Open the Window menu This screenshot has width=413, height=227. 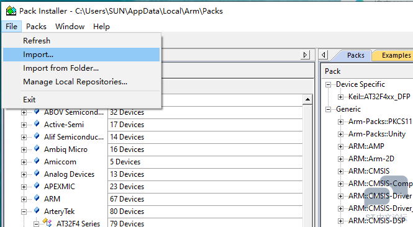click(70, 27)
